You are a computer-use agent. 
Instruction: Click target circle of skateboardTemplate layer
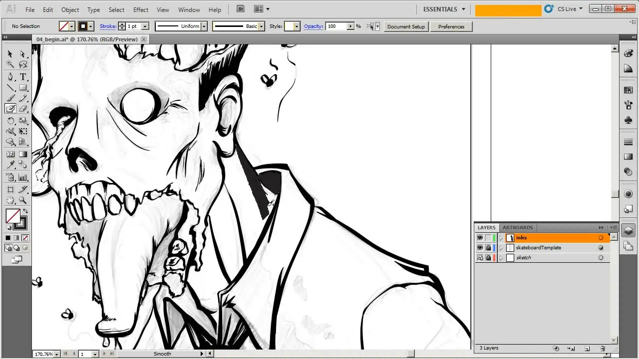tap(601, 248)
